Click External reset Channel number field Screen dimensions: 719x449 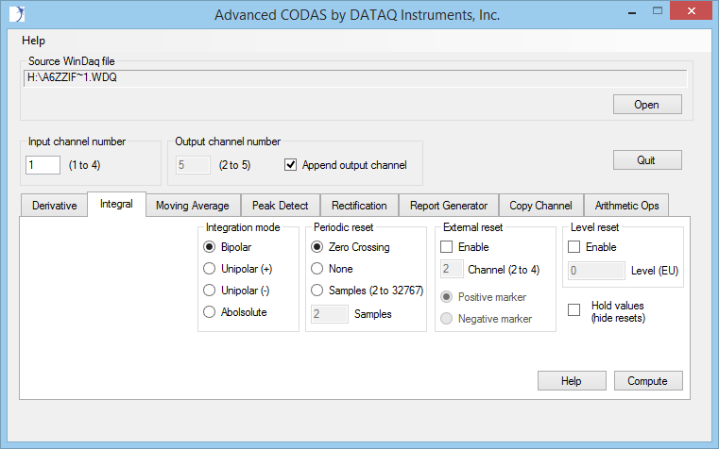point(452,269)
